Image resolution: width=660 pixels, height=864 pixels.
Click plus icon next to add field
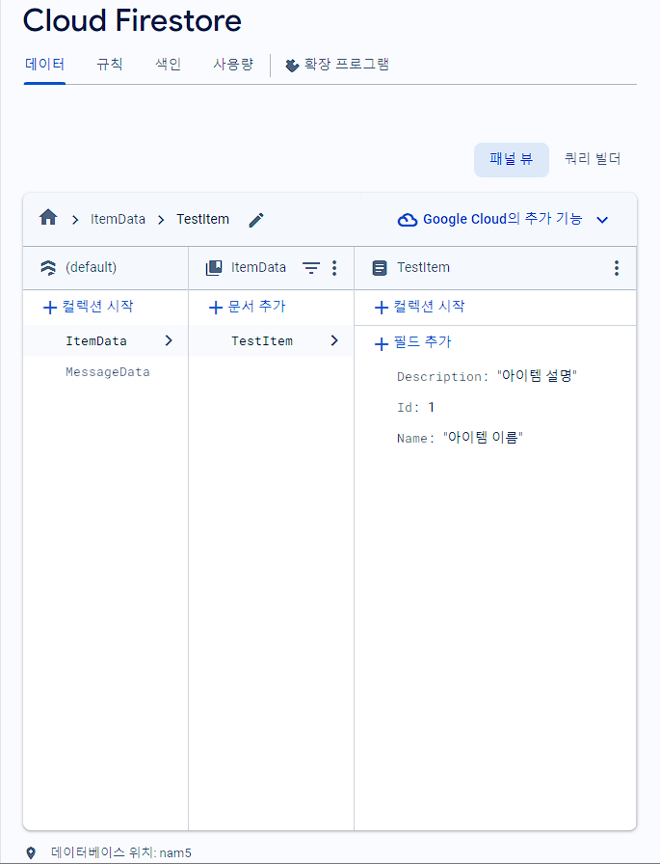tap(382, 344)
